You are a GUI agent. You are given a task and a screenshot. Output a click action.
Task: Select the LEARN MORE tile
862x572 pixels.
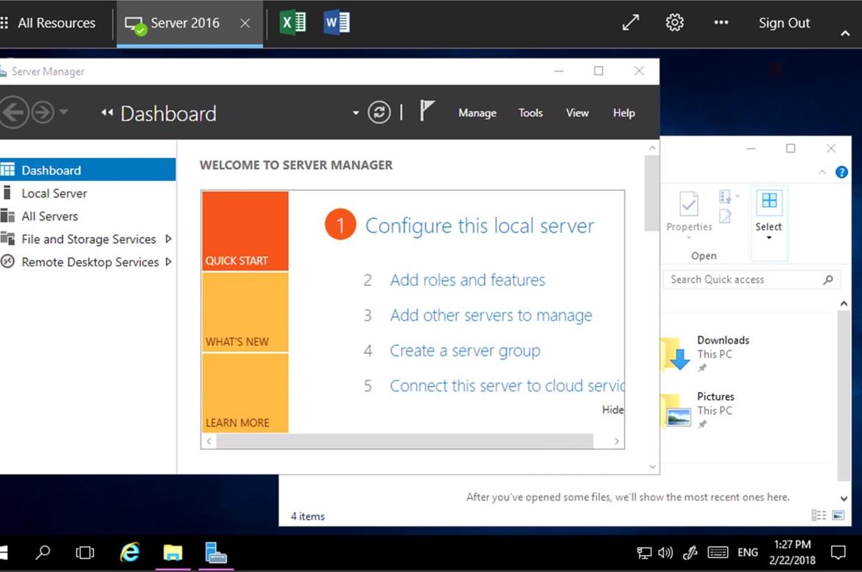tap(245, 393)
